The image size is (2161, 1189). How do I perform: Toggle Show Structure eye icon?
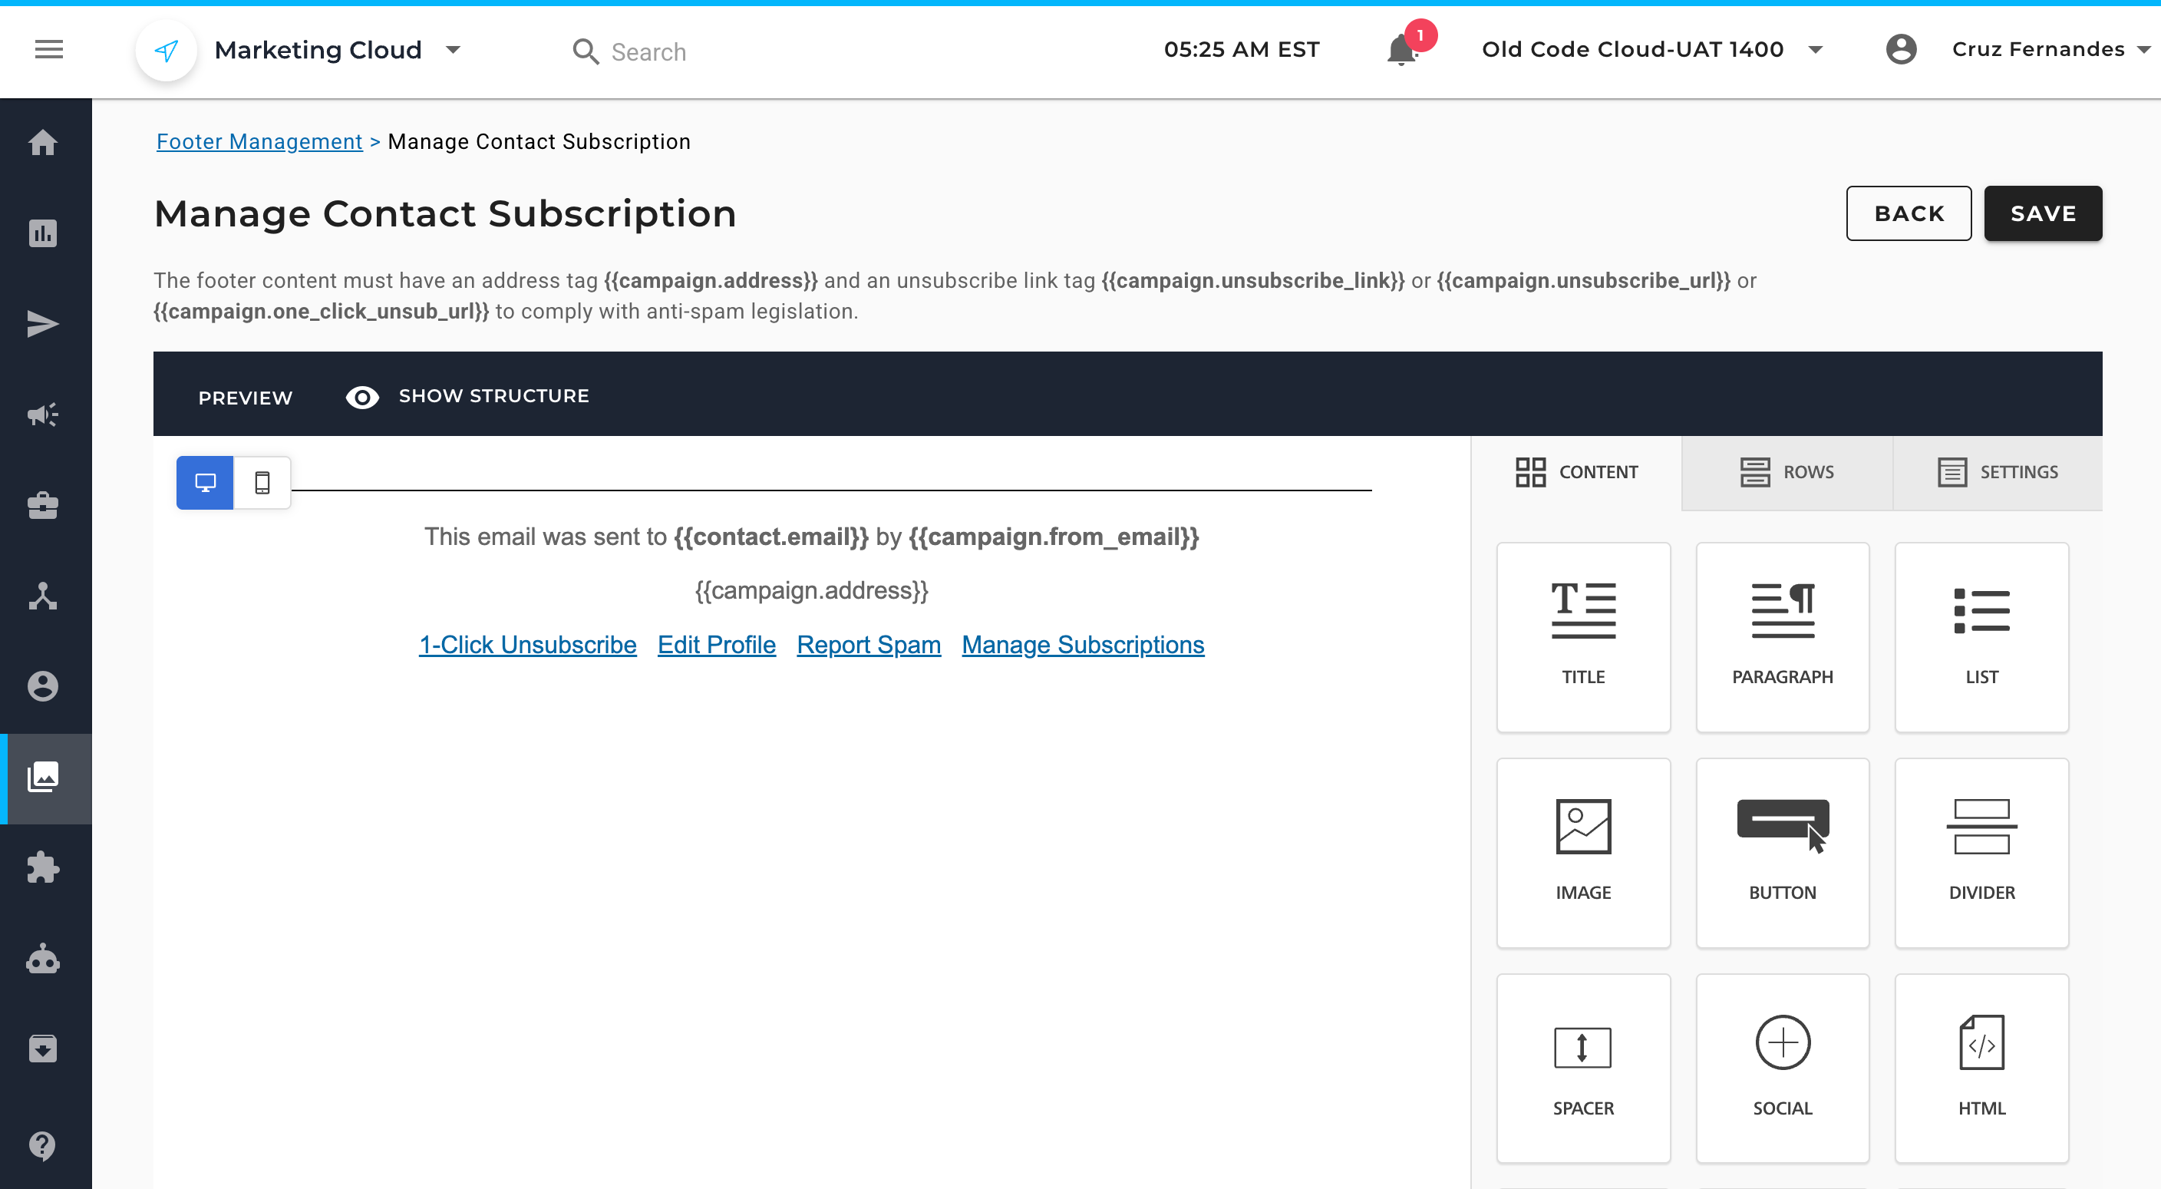[x=362, y=397]
